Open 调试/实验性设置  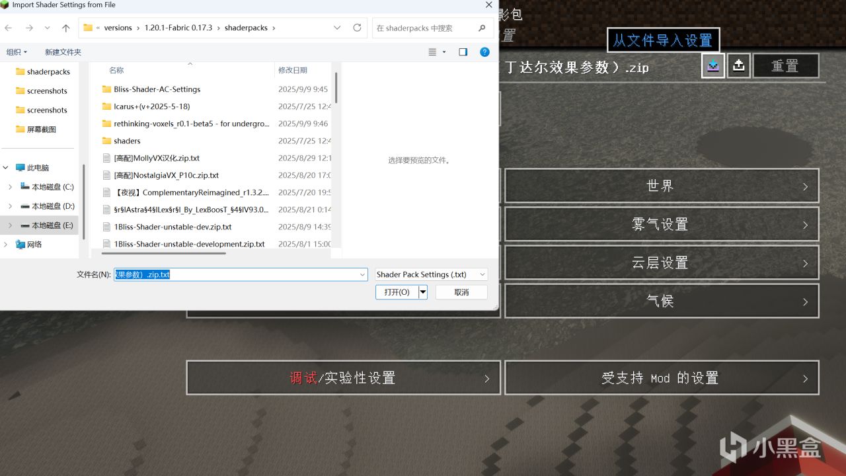coord(343,377)
